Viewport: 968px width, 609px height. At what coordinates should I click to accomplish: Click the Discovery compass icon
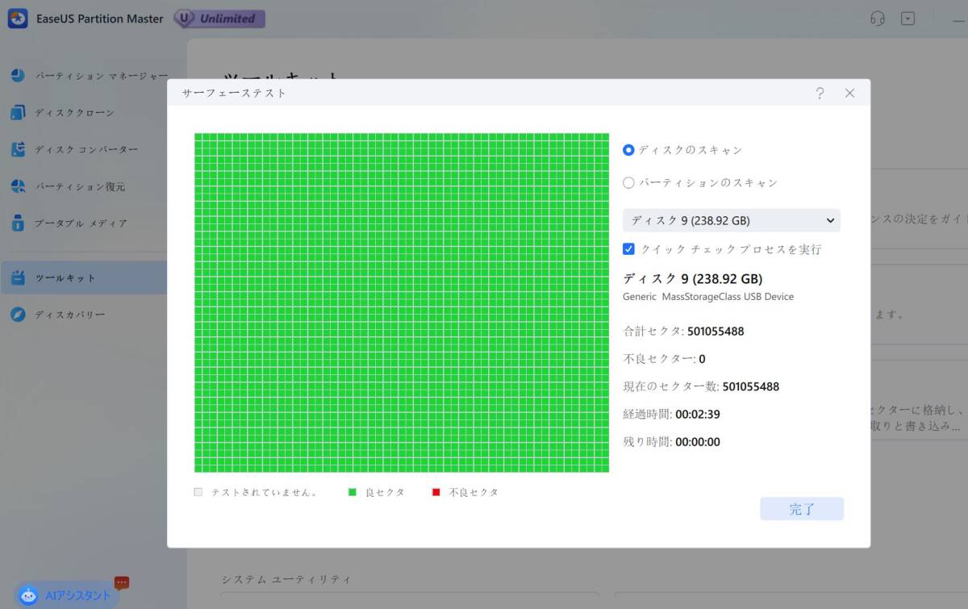(18, 315)
